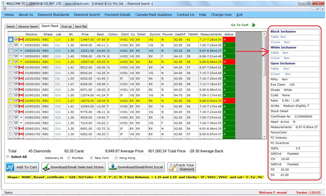Viewport: 326px width, 196px height.
Task: Tick the checkbox for stock 103001101
Action: pos(11,112)
